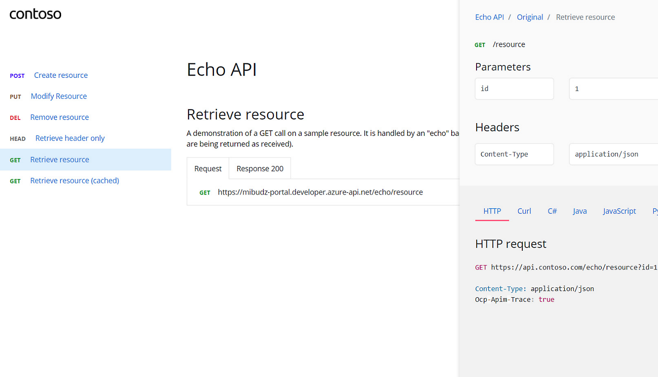Click the application/json header value field
The height and width of the screenshot is (377, 658).
pyautogui.click(x=613, y=154)
